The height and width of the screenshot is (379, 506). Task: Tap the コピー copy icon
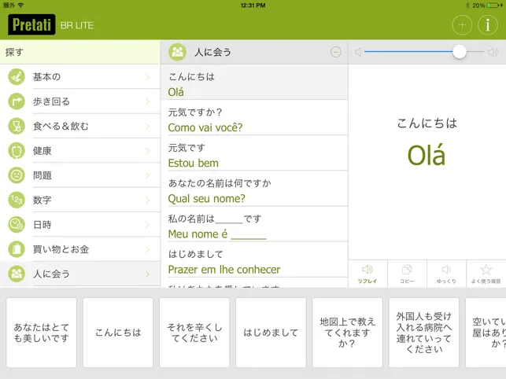(407, 270)
